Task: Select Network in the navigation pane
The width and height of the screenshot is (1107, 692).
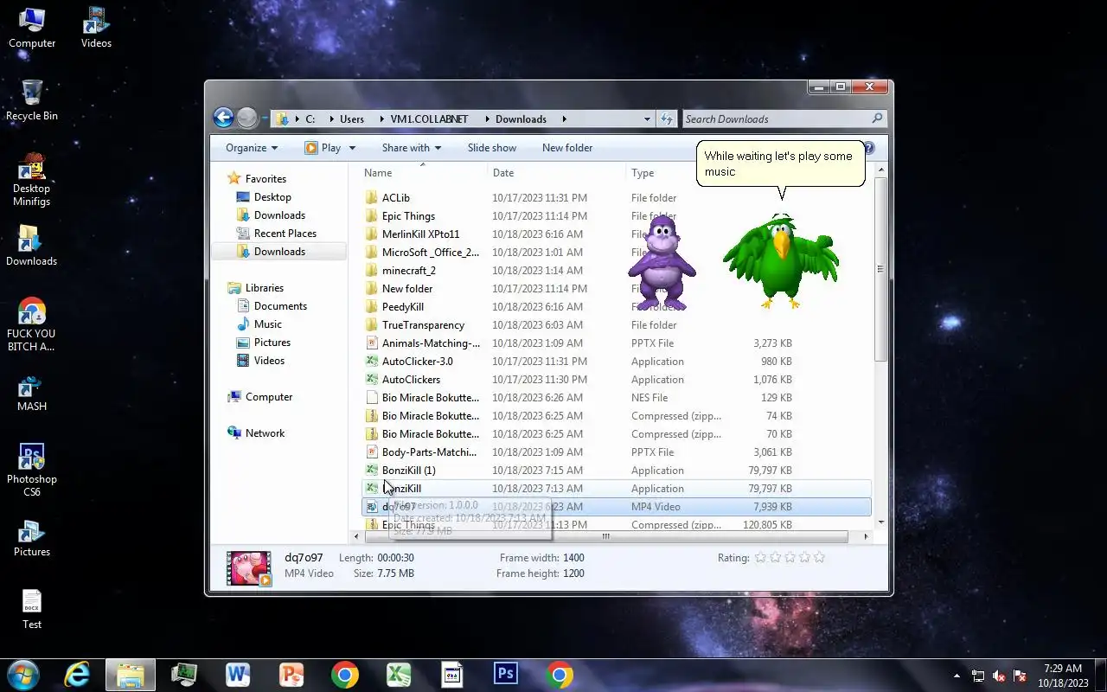Action: pos(265,433)
